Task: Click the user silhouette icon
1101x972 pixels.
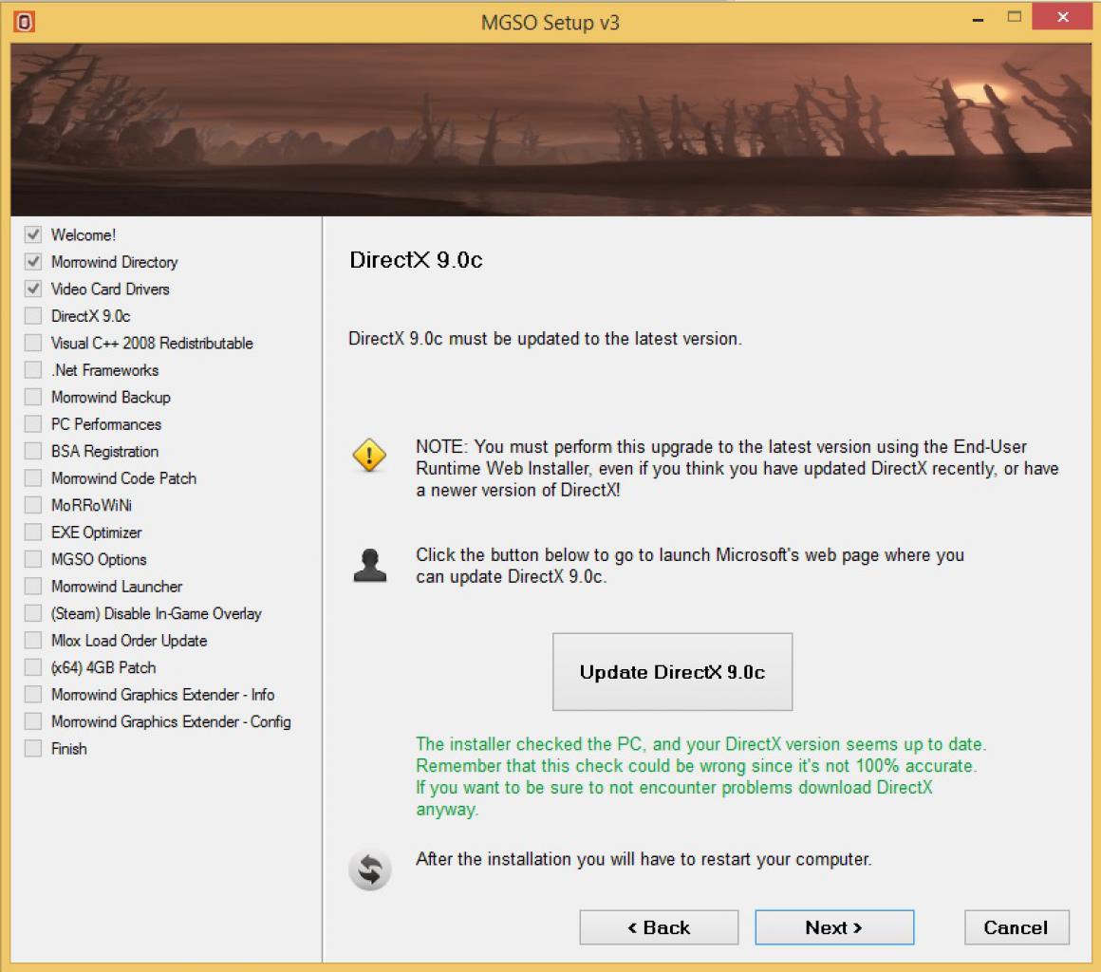Action: tap(370, 566)
